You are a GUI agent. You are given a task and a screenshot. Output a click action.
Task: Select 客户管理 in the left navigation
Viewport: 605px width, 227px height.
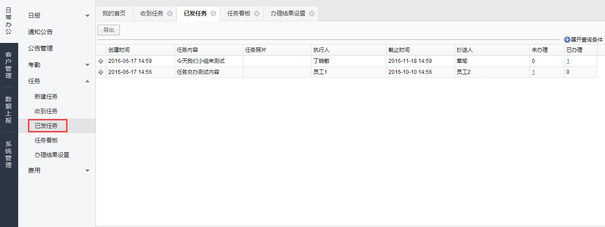pyautogui.click(x=8, y=65)
